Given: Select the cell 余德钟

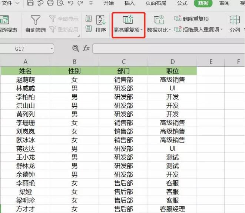Looking at the screenshot, I should click(x=25, y=174).
